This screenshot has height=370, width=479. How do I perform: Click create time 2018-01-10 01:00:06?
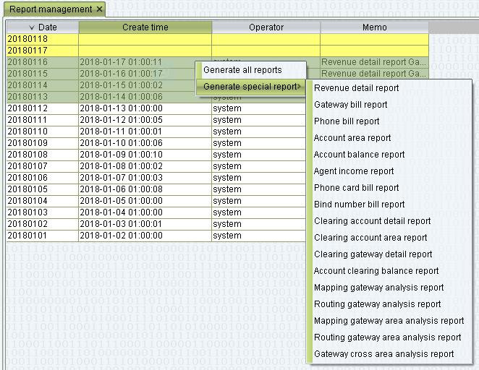[x=145, y=143]
